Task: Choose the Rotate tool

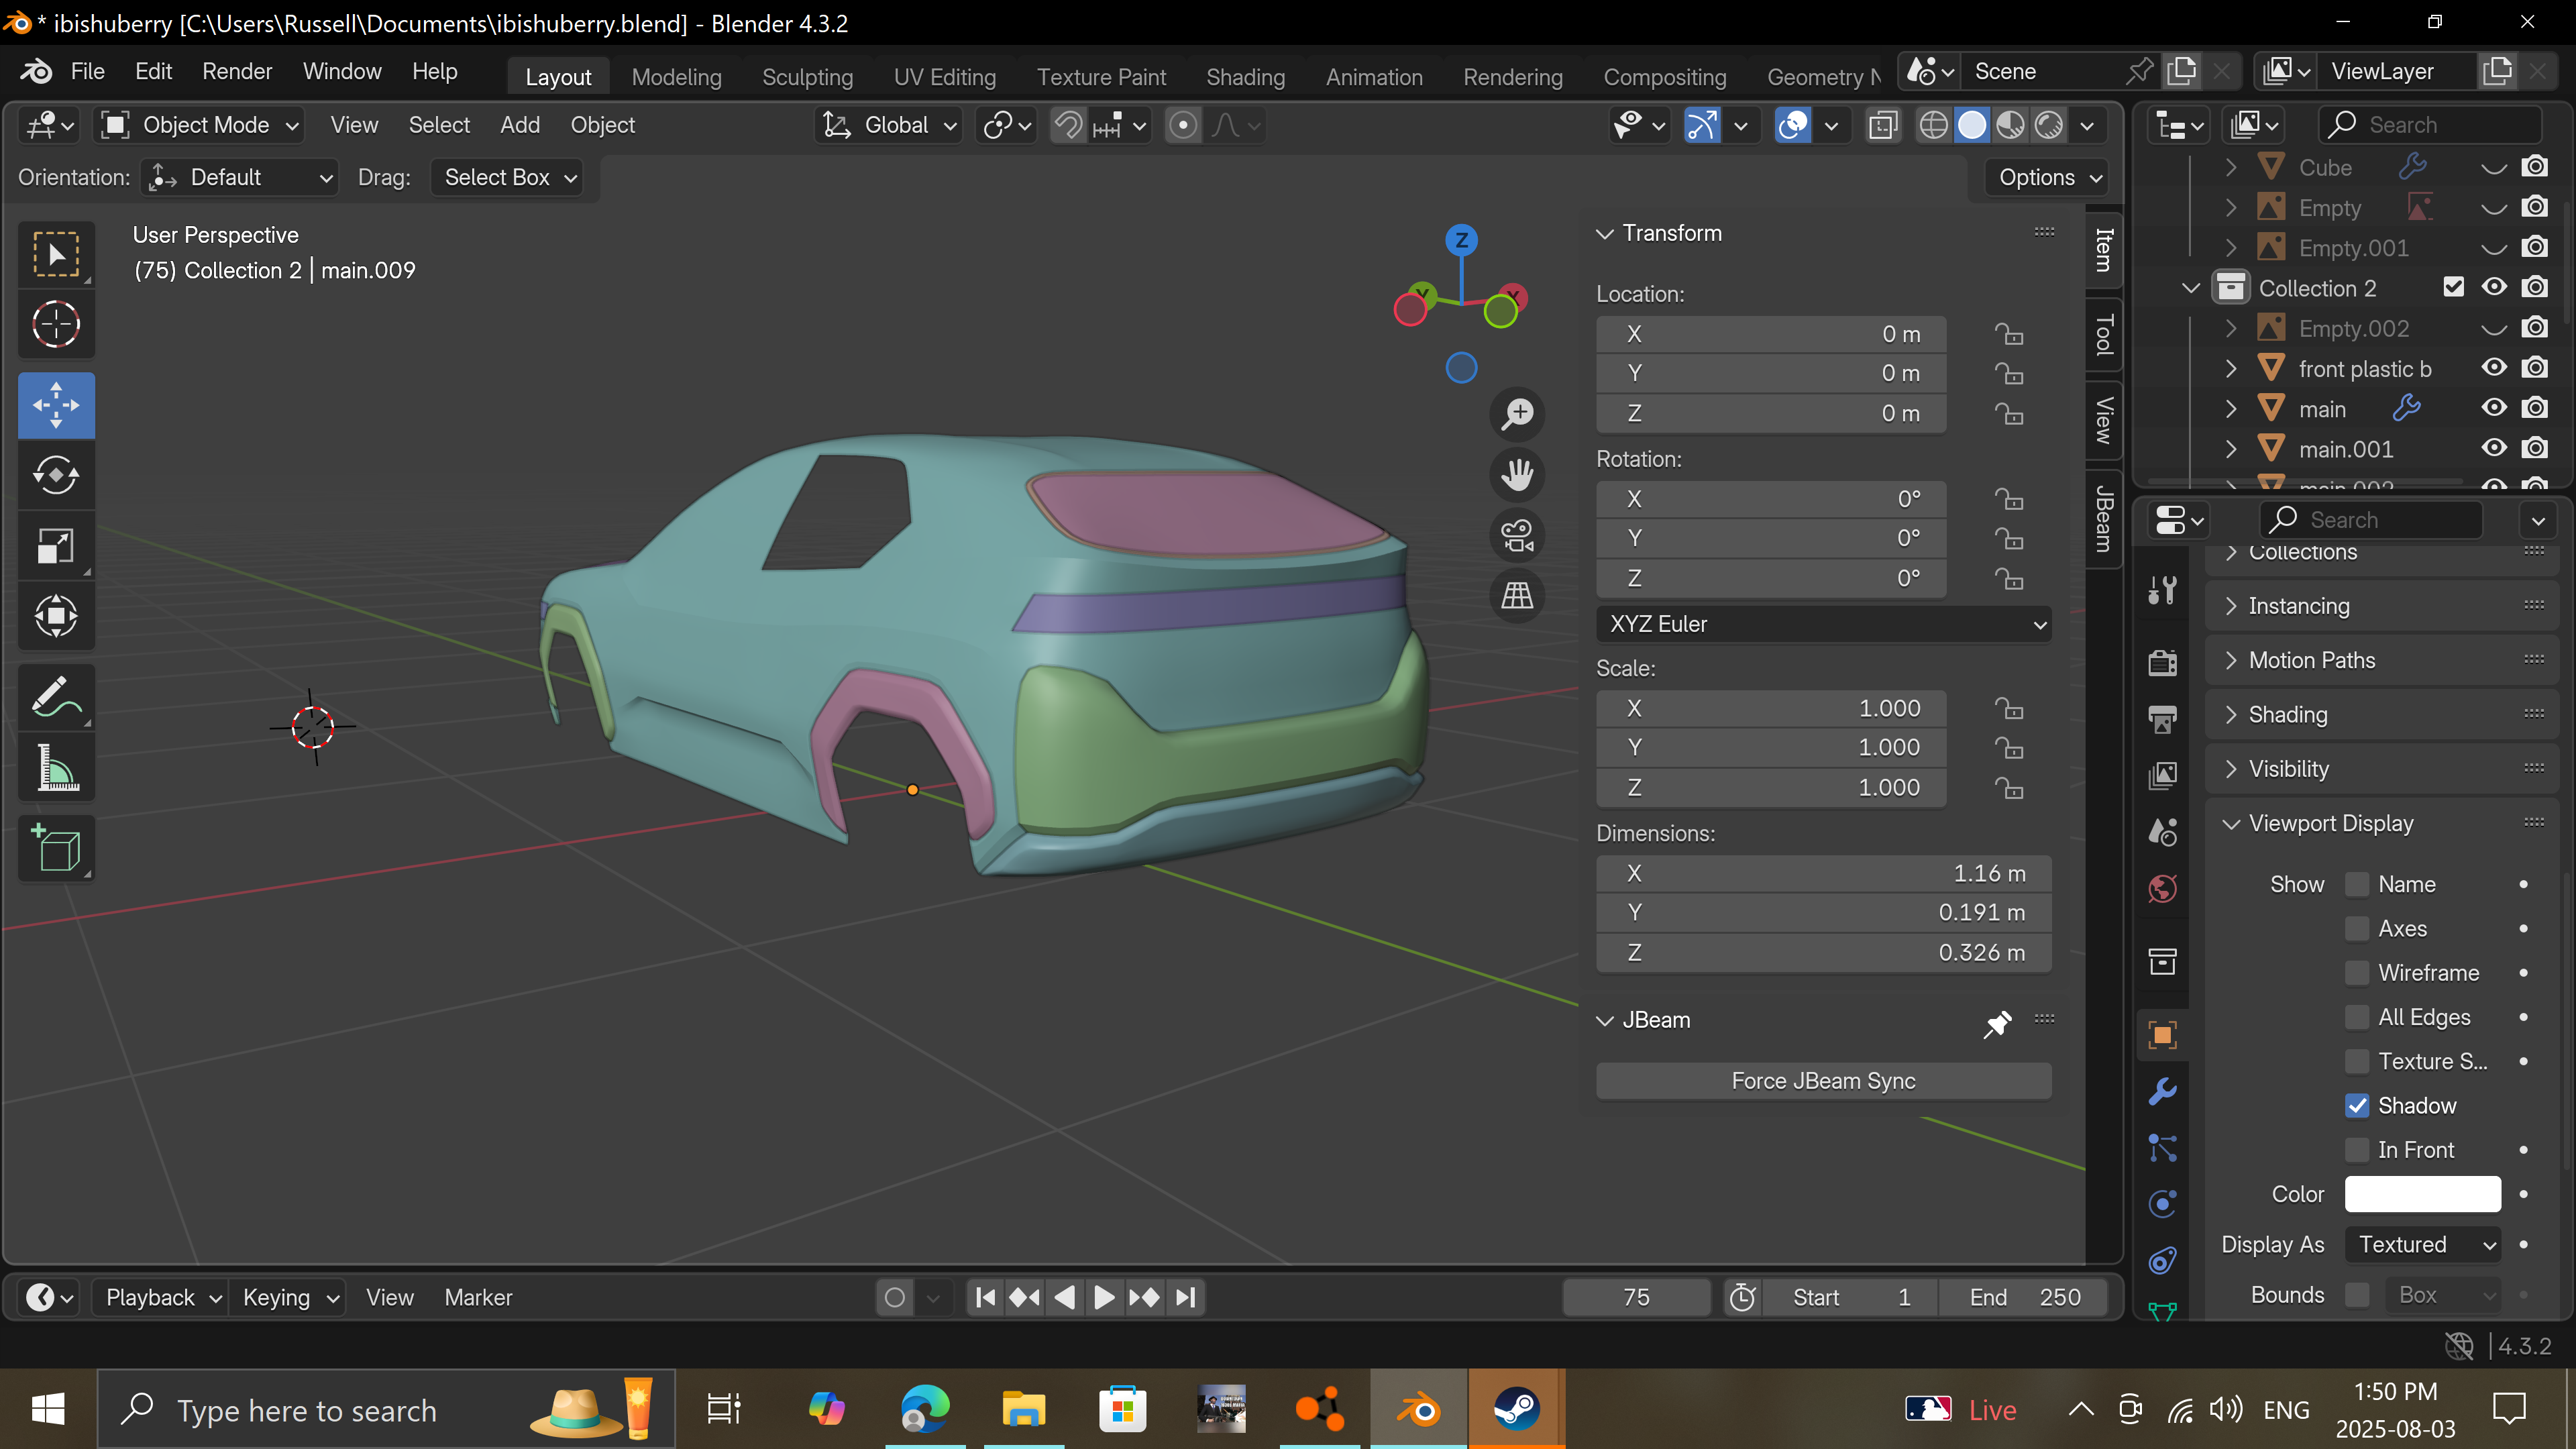Action: tap(56, 475)
